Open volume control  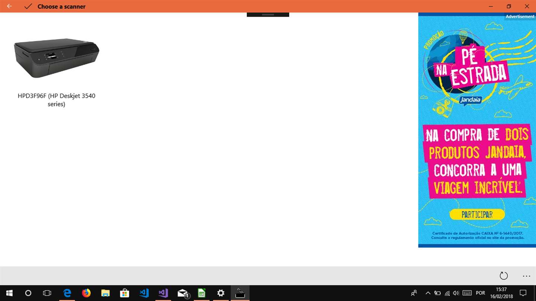(456, 293)
